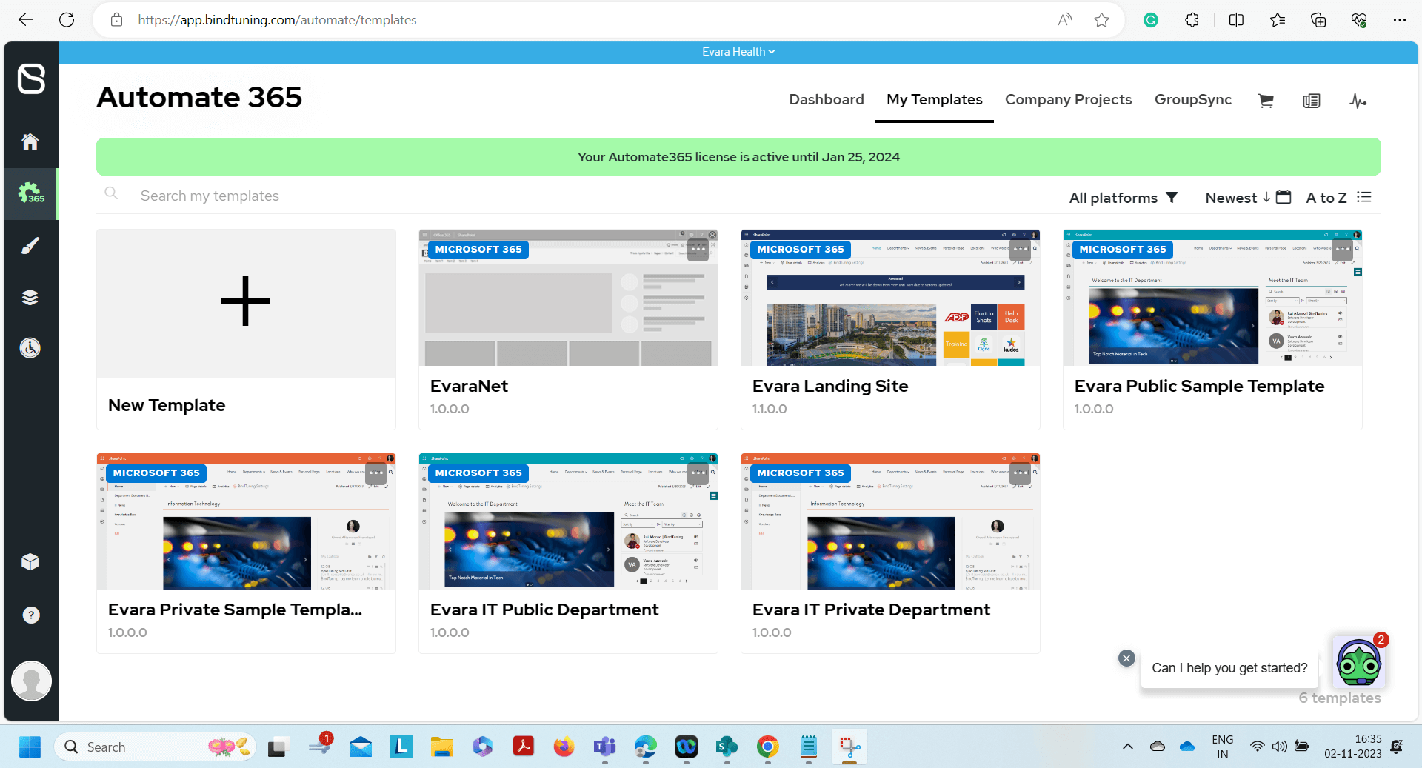The image size is (1422, 768).
Task: Open the Design paintbrush sidebar icon
Action: tap(30, 245)
